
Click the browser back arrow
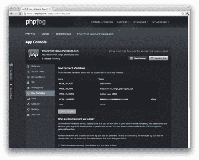[x=12, y=14]
